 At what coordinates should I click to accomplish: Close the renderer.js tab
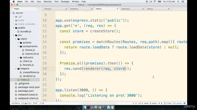(92, 9)
